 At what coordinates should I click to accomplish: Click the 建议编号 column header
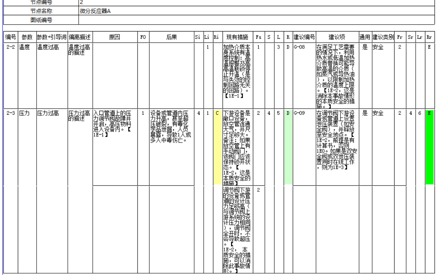click(304, 38)
